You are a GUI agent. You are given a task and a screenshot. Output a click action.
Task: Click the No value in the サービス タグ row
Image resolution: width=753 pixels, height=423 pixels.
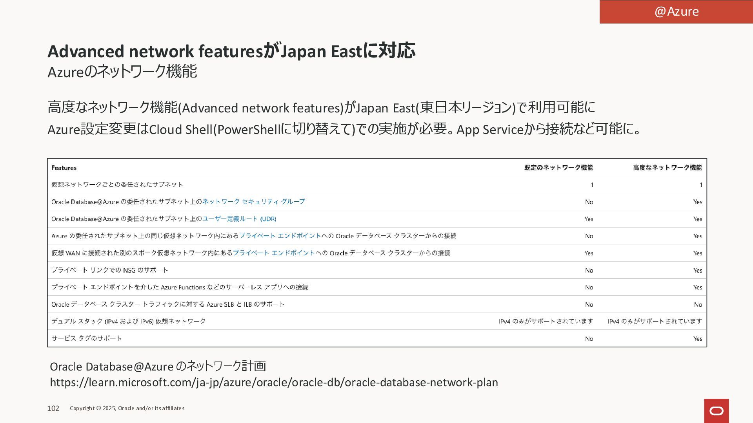pos(589,338)
